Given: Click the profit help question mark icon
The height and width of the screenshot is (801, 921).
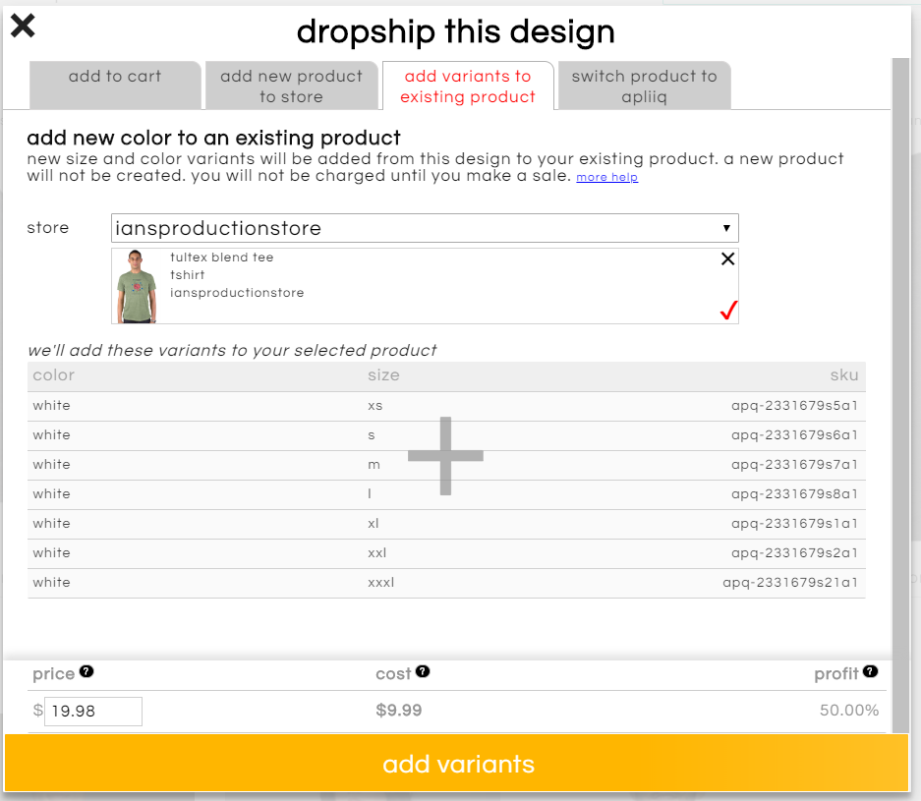Looking at the screenshot, I should tap(869, 670).
